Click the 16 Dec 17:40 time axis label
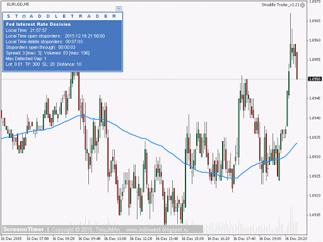Viewport: 323px width, 242px height. coord(245,239)
